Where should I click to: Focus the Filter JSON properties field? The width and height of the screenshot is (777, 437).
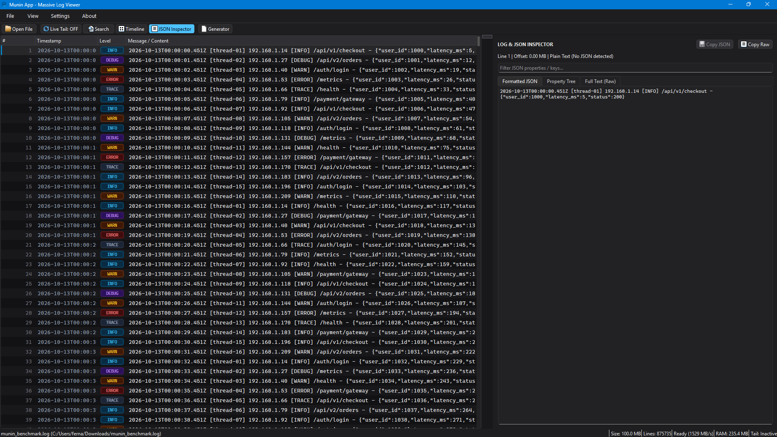pos(635,68)
